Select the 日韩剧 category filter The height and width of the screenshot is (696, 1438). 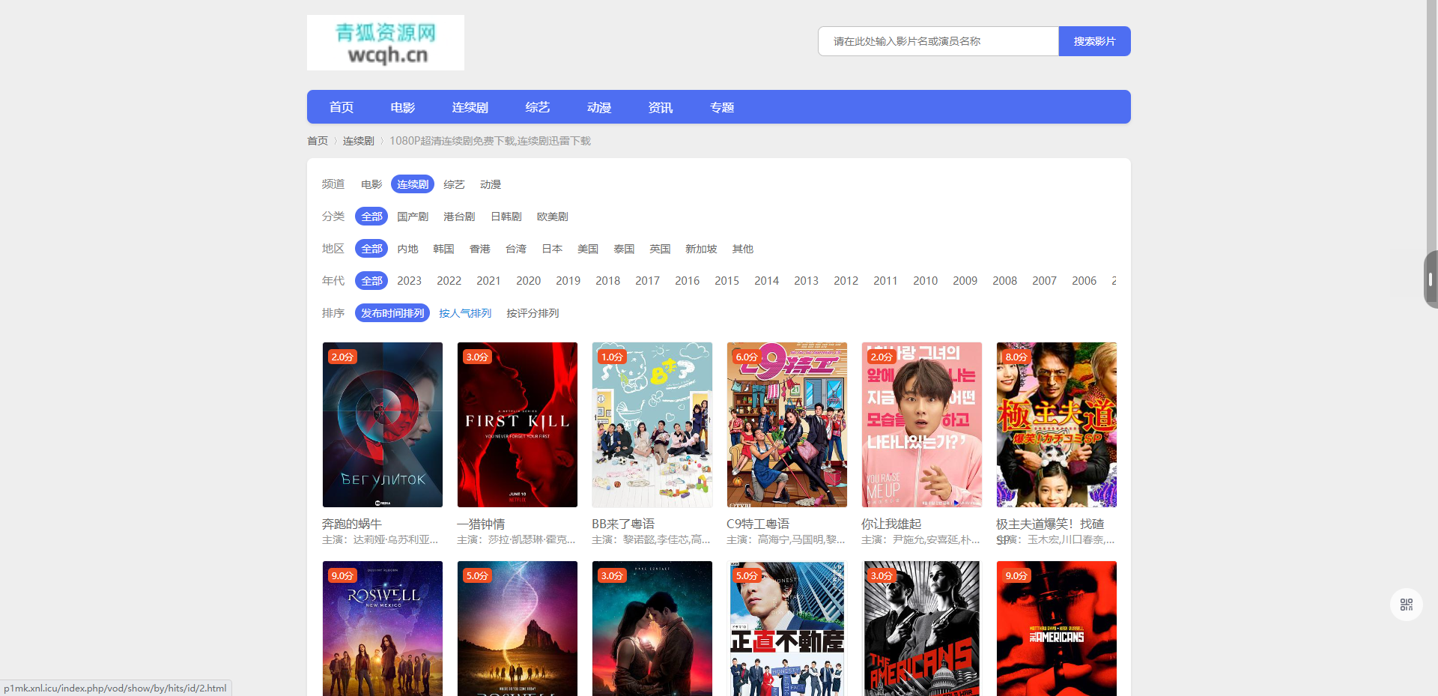tap(506, 217)
